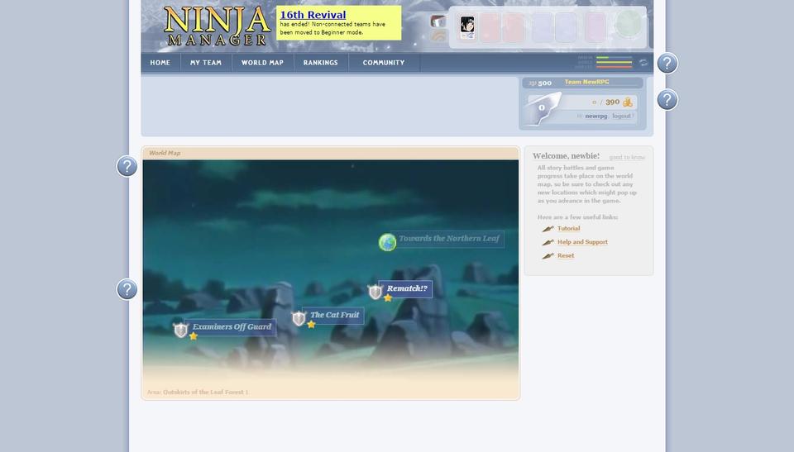Open the 16th Revival announcement link
Screen dimensions: 794x452
313,15
